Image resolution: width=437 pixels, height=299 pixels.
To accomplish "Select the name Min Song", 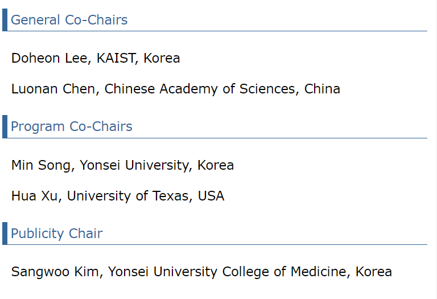I will [x=41, y=165].
